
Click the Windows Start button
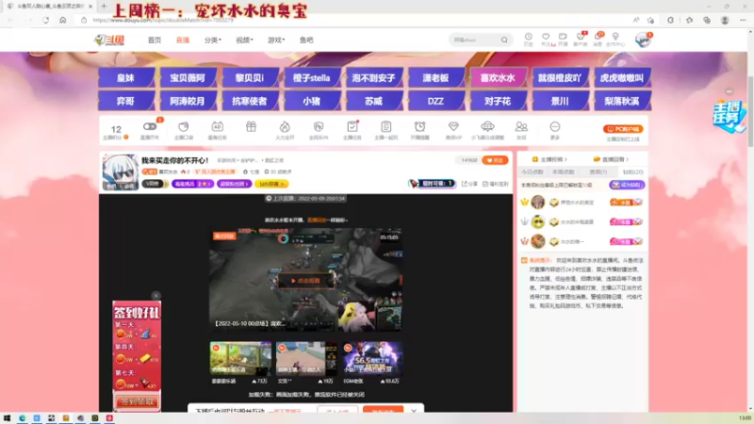click(7, 418)
